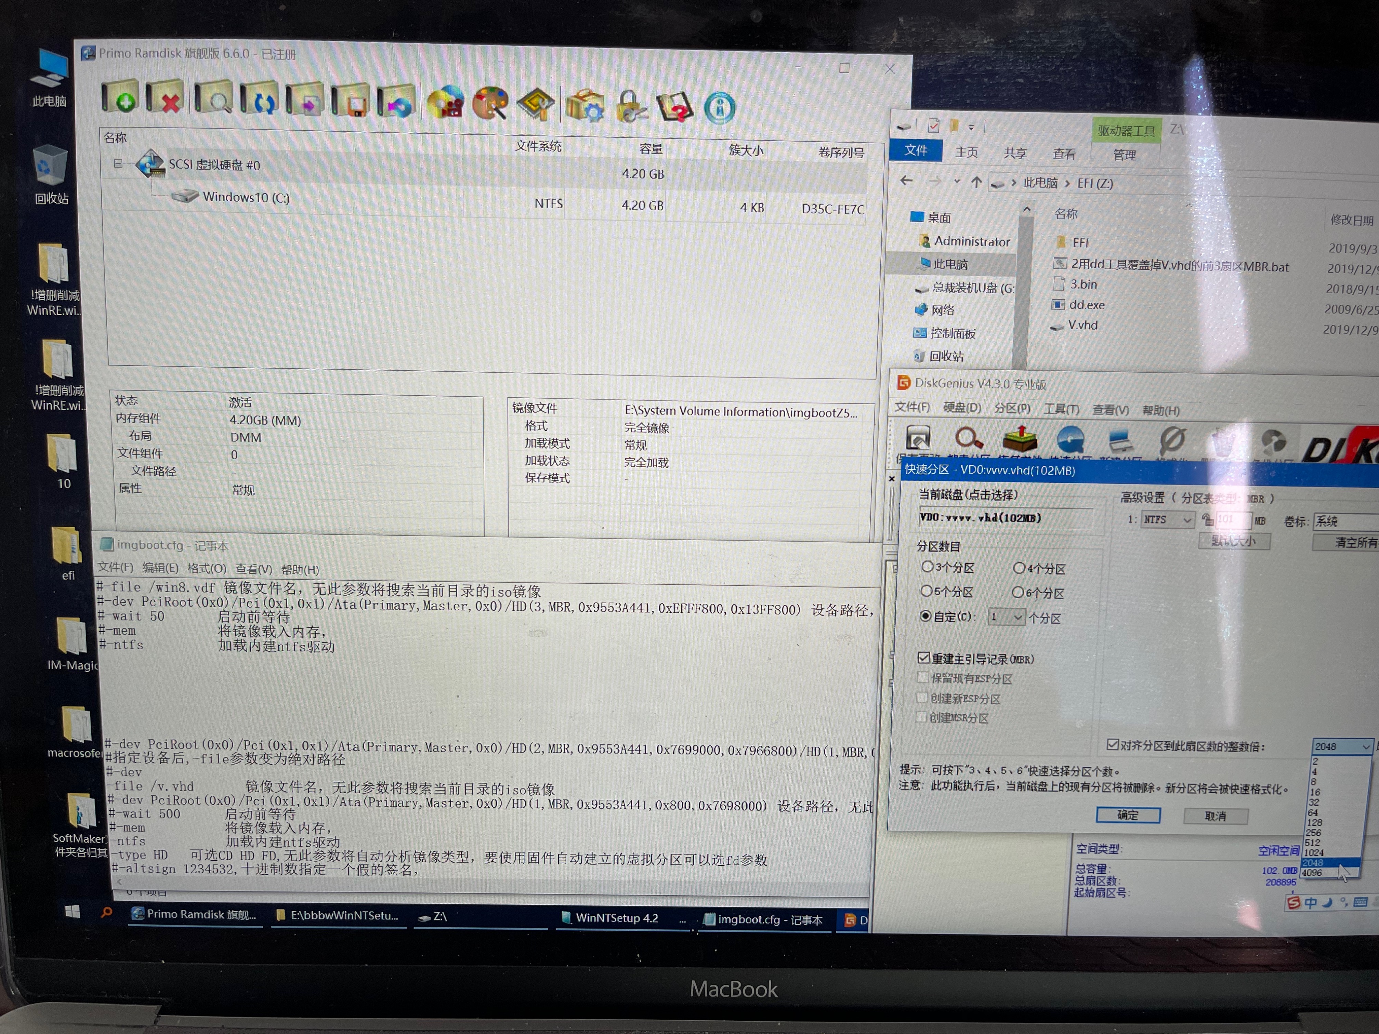Click the Windows Start button

coord(72,912)
